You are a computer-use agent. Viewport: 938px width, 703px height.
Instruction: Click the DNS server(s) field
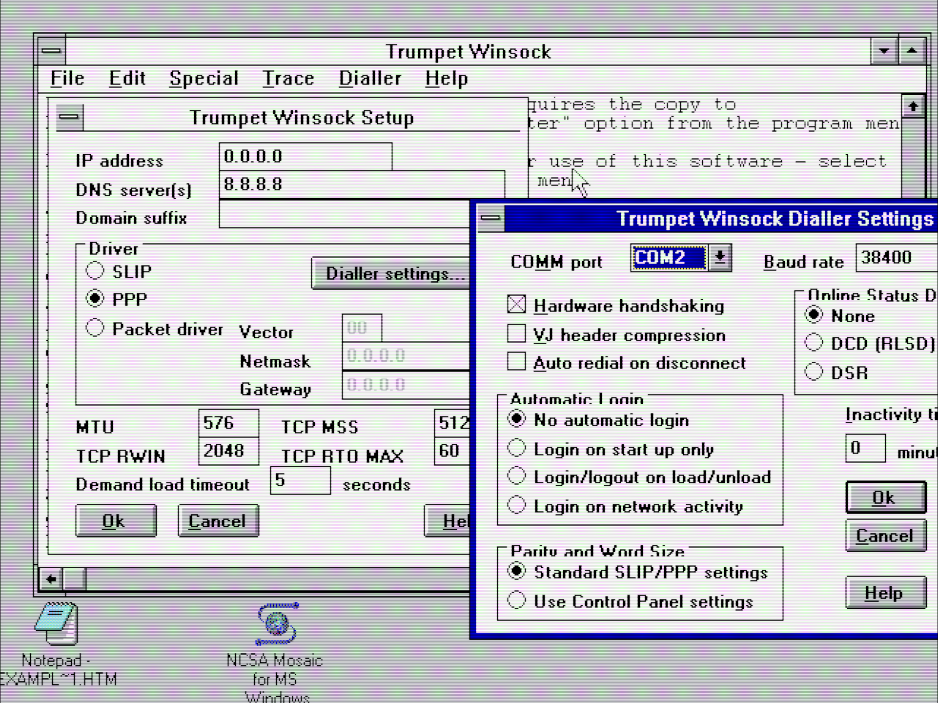pyautogui.click(x=362, y=185)
